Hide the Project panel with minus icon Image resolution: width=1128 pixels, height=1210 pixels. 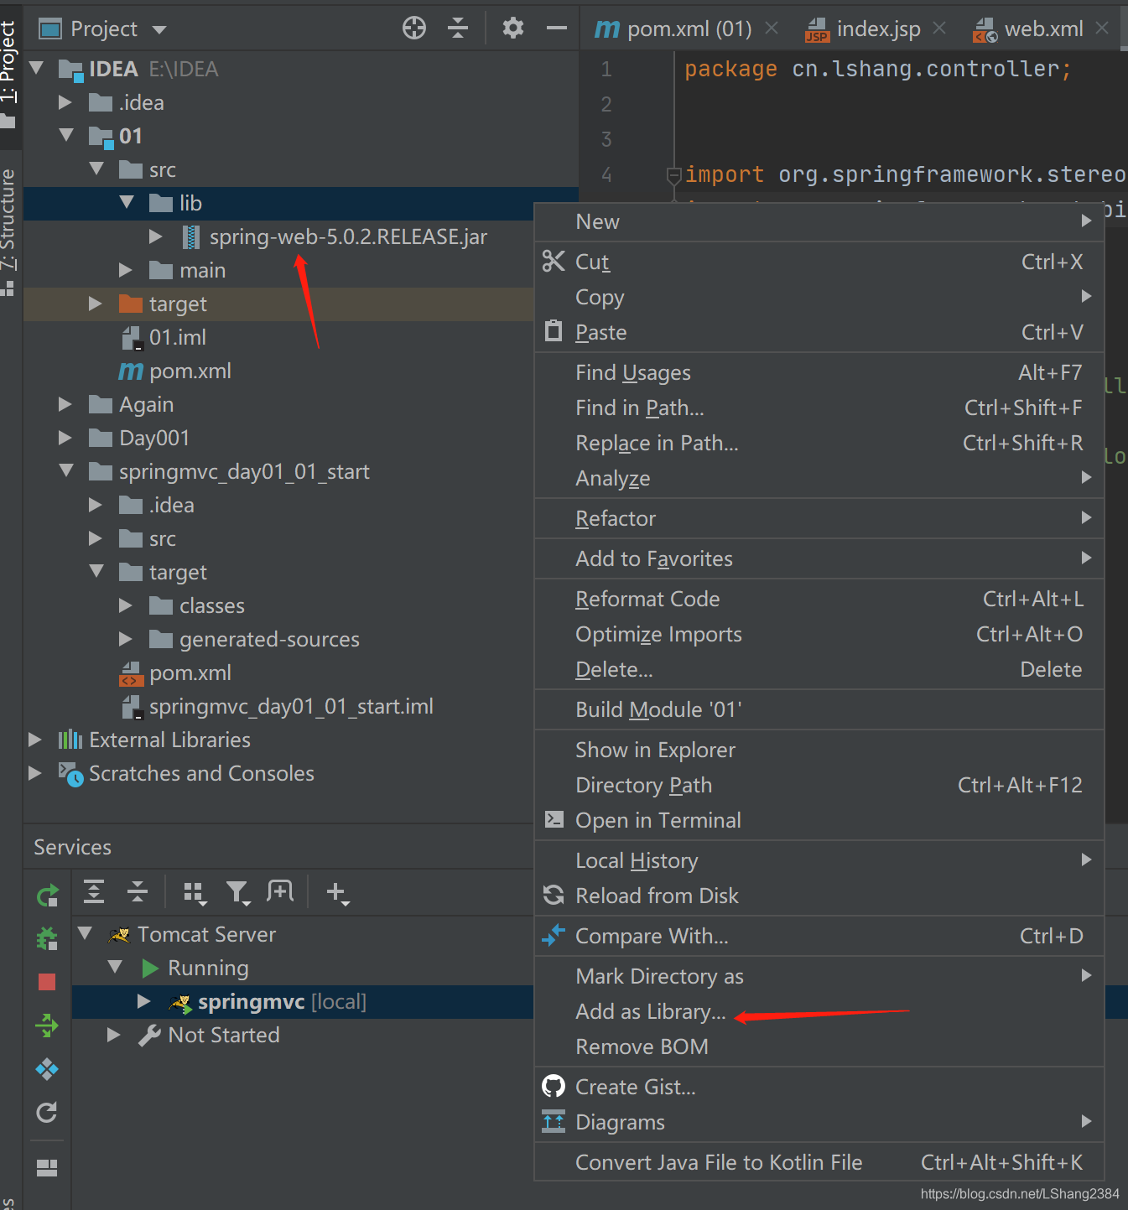557,28
